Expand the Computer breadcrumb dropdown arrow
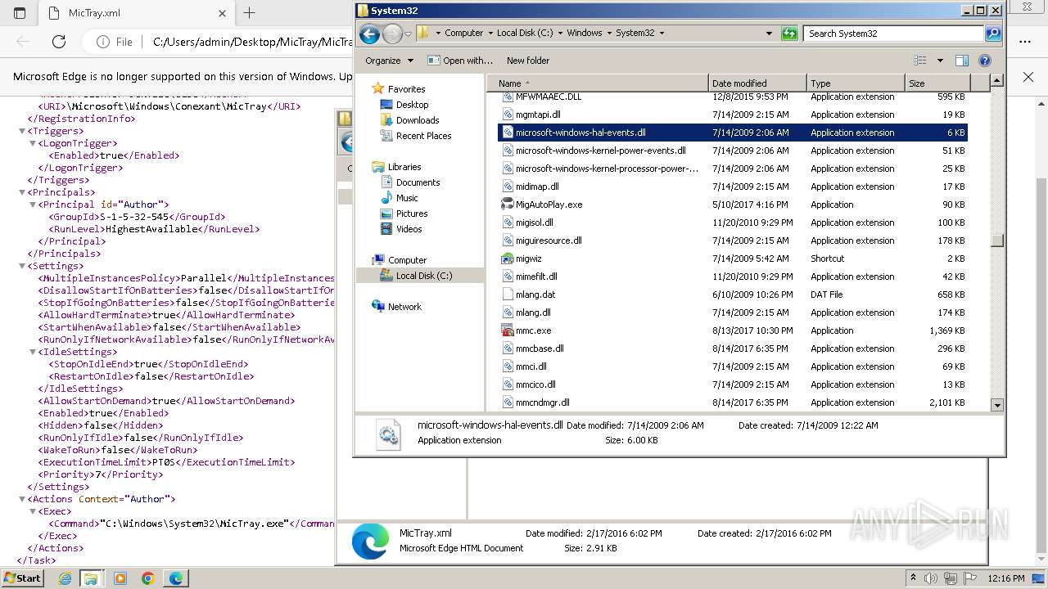The width and height of the screenshot is (1048, 589). tap(490, 34)
